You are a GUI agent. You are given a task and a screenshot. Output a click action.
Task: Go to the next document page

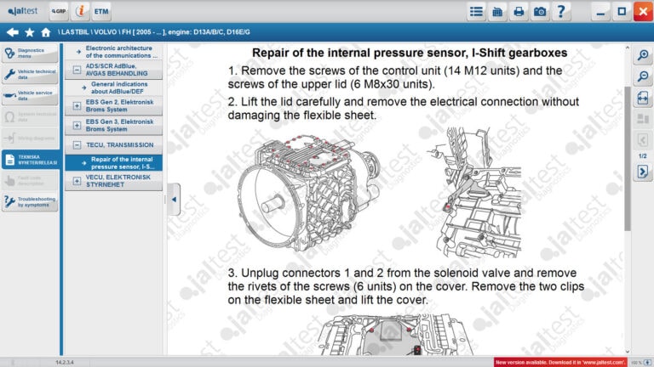pos(643,172)
